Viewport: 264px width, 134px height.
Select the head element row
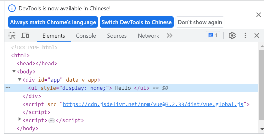37,63
